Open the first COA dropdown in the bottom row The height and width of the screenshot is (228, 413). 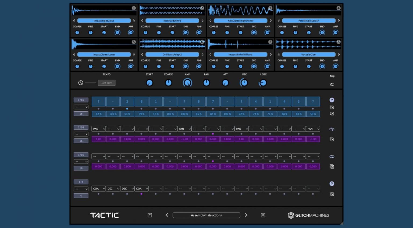(99, 189)
